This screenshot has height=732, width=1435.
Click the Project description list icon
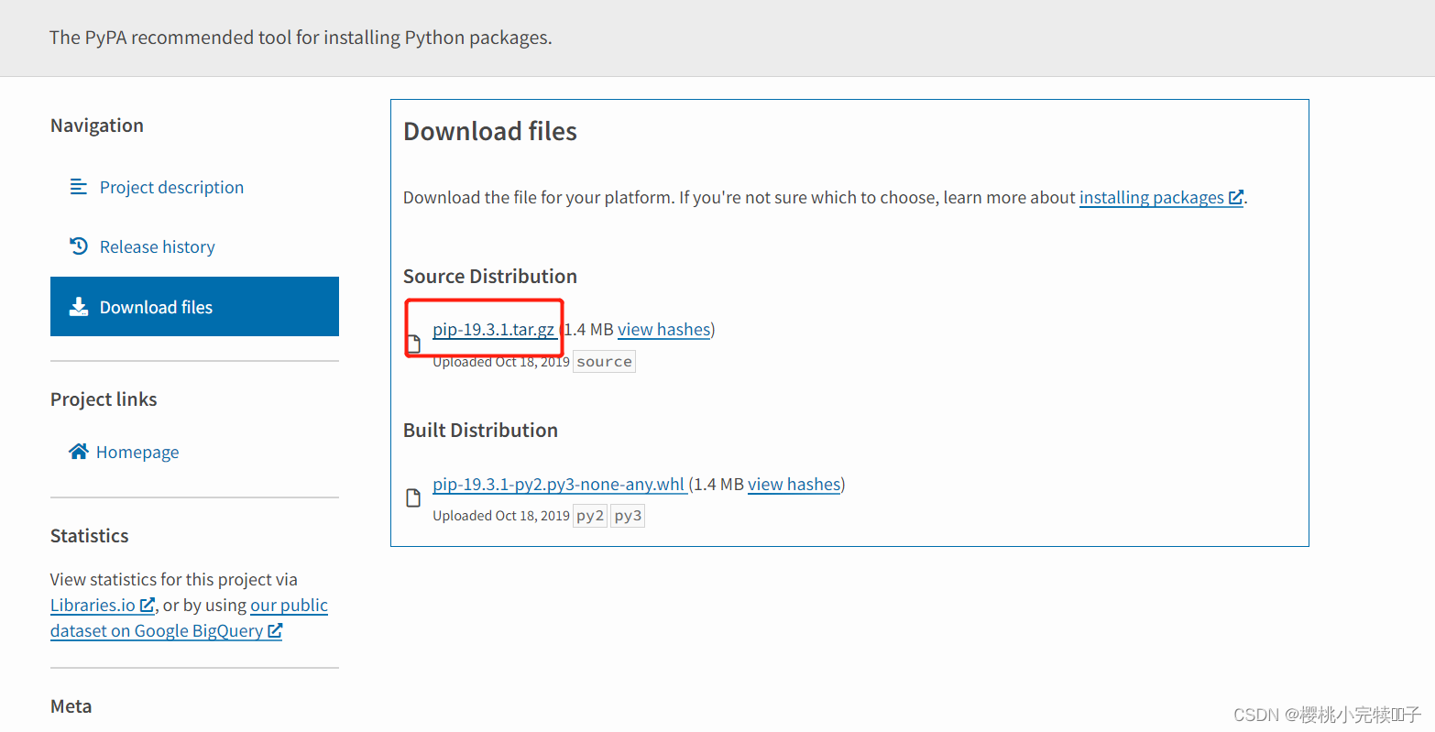[79, 187]
